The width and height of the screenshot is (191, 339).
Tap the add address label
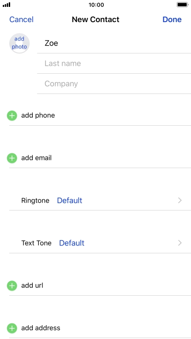tap(41, 328)
